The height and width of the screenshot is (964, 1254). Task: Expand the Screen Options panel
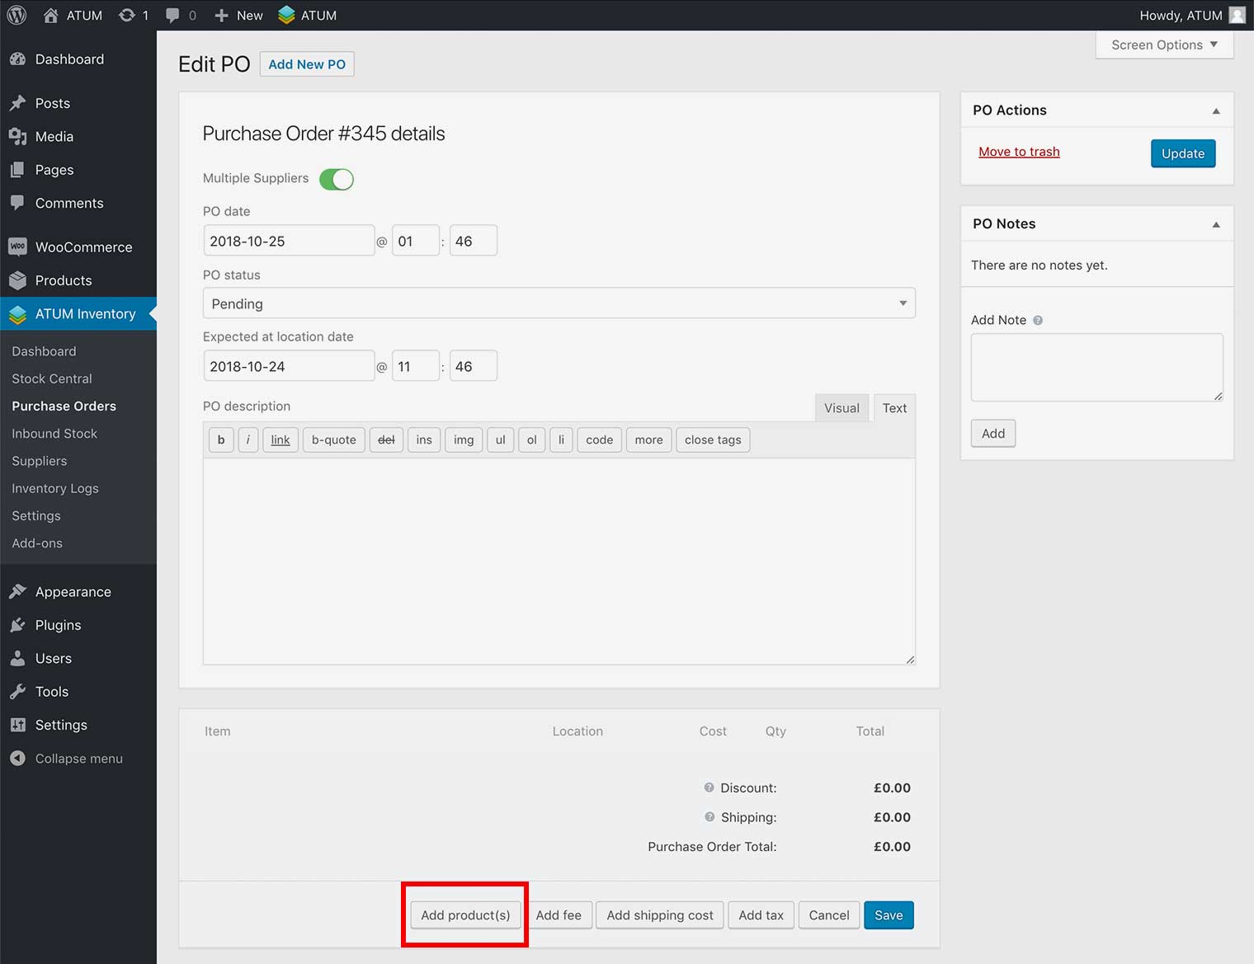click(x=1164, y=45)
